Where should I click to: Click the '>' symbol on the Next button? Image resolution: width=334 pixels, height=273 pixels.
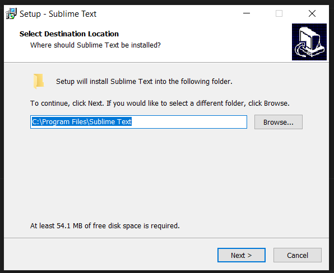pos(249,255)
